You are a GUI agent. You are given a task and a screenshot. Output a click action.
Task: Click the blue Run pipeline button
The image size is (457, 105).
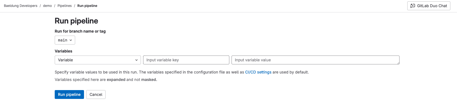[69, 95]
